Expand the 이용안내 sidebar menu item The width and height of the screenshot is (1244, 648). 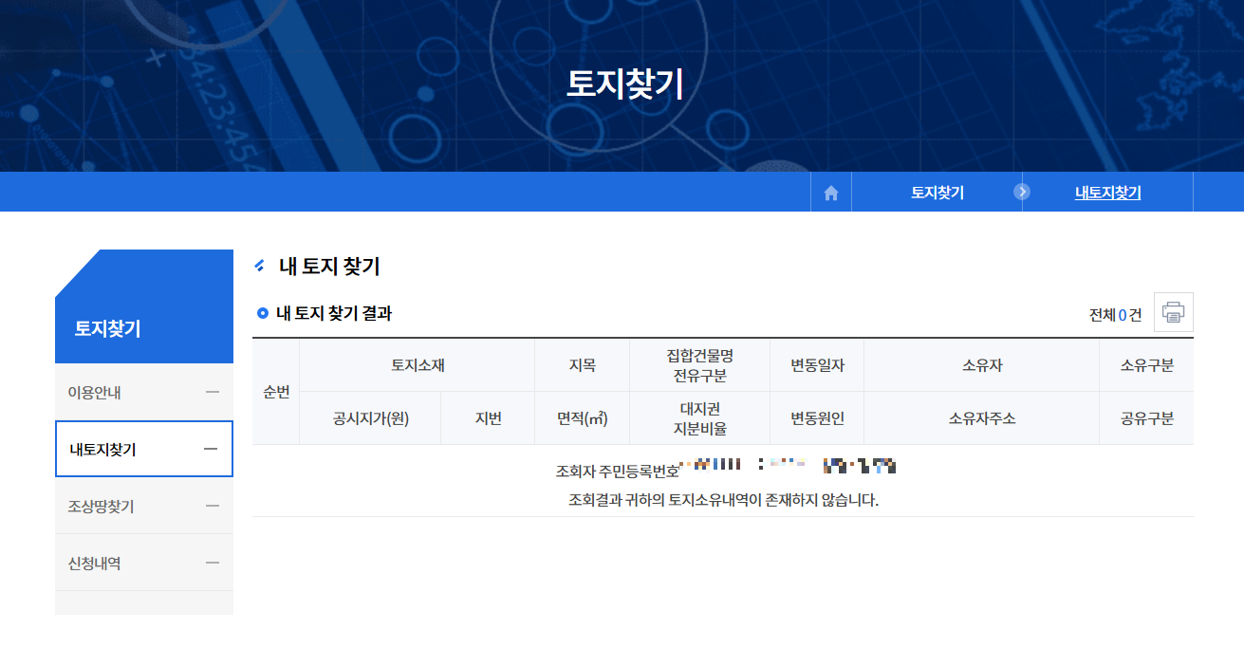click(143, 392)
